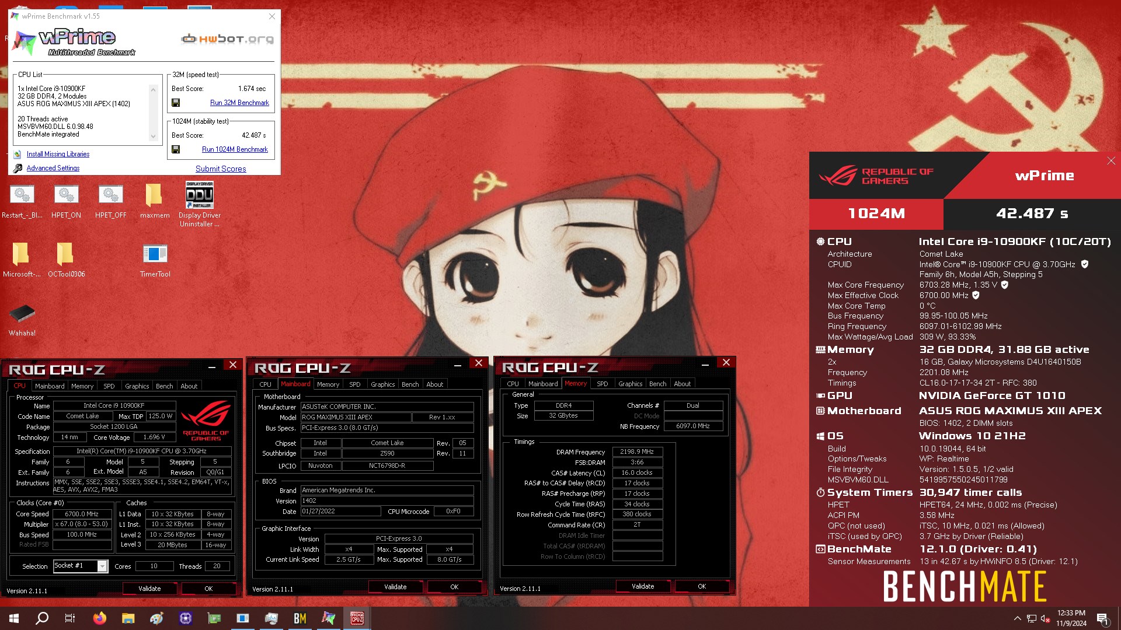1121x630 pixels.
Task: Click the save icon for 32M score
Action: coord(176,103)
